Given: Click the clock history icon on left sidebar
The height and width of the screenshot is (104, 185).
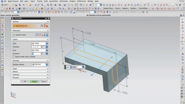Looking at the screenshot, I should pos(2,52).
